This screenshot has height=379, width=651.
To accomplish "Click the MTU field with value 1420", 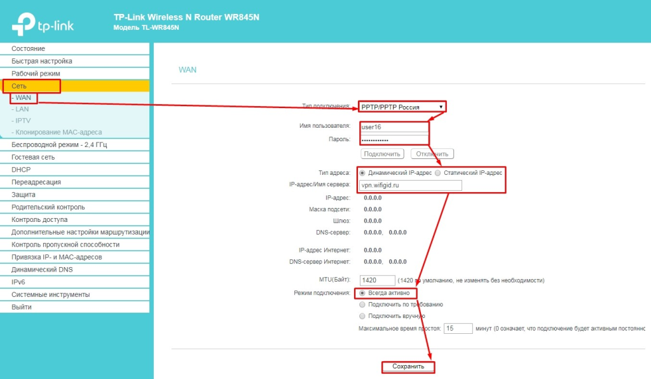I will (x=377, y=280).
